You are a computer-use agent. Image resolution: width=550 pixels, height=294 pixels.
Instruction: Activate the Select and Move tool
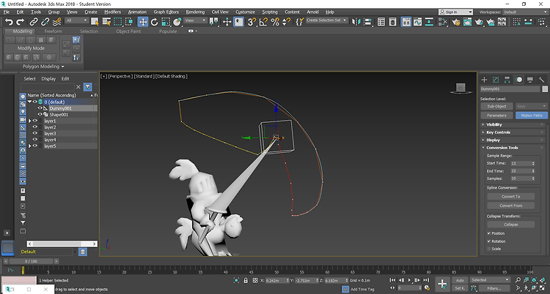click(143, 22)
